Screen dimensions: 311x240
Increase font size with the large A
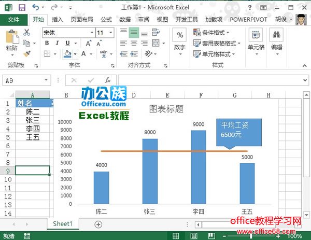(x=89, y=43)
